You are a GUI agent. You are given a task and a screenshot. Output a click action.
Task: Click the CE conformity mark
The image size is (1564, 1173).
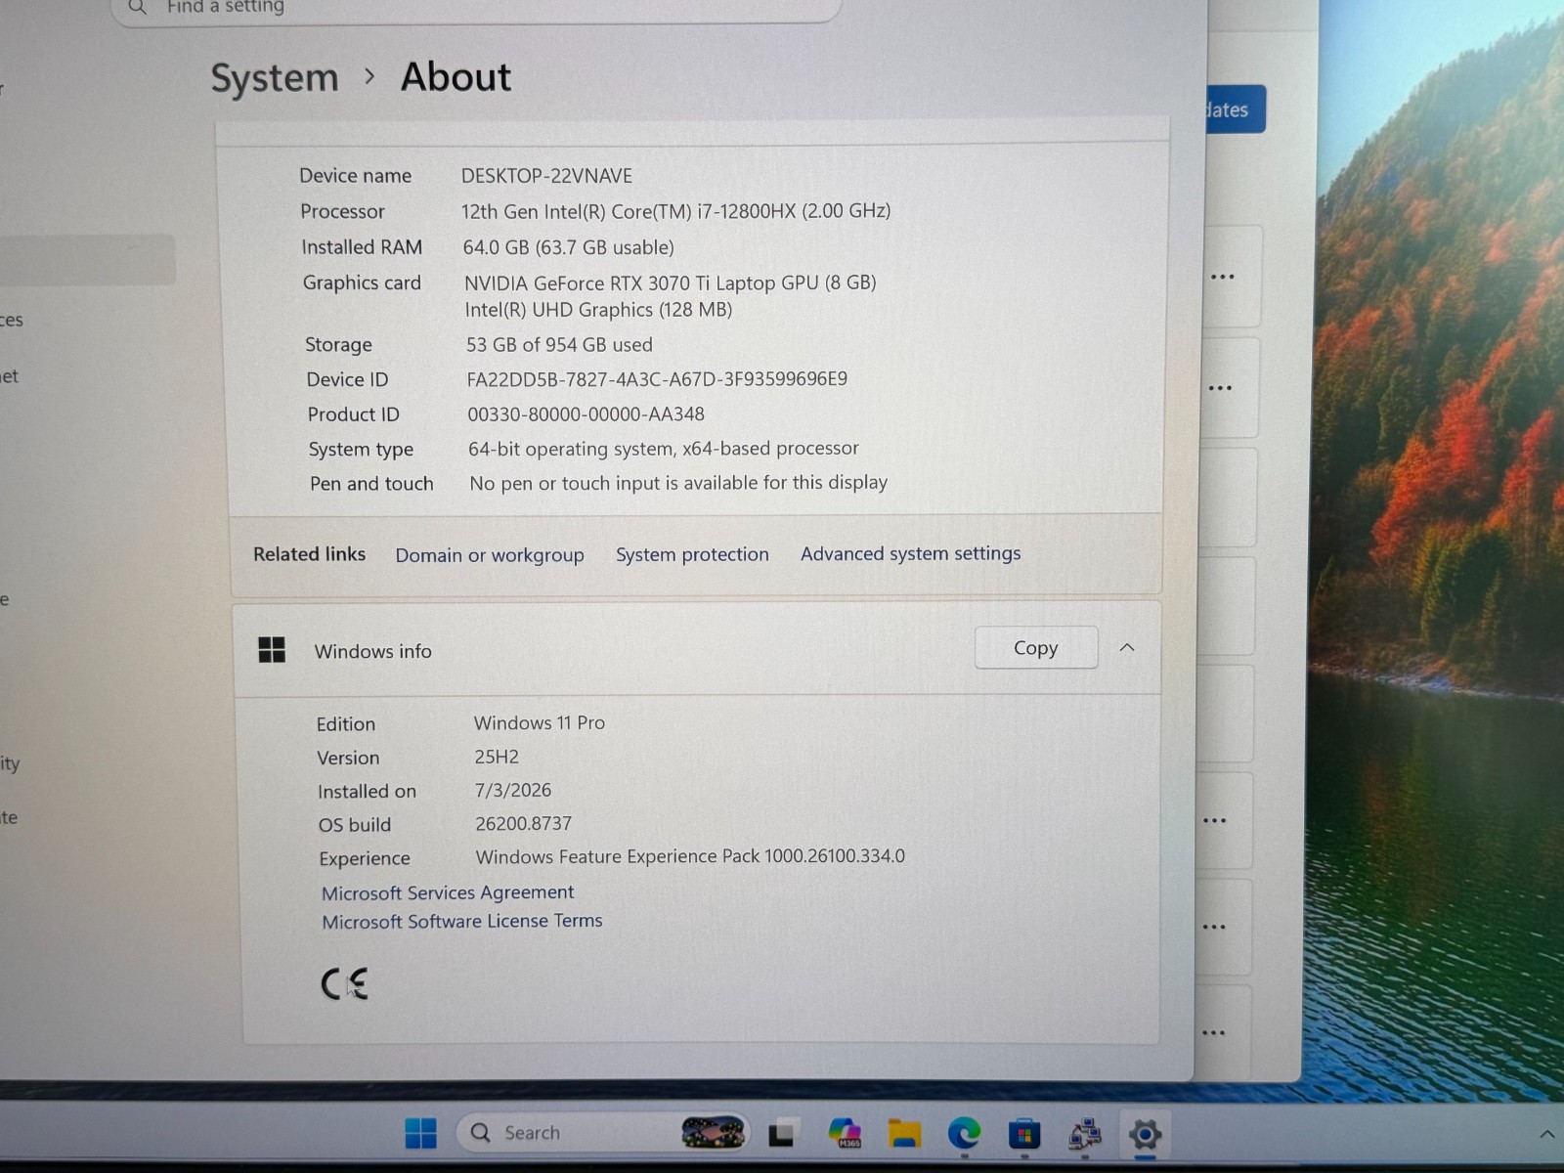[344, 983]
